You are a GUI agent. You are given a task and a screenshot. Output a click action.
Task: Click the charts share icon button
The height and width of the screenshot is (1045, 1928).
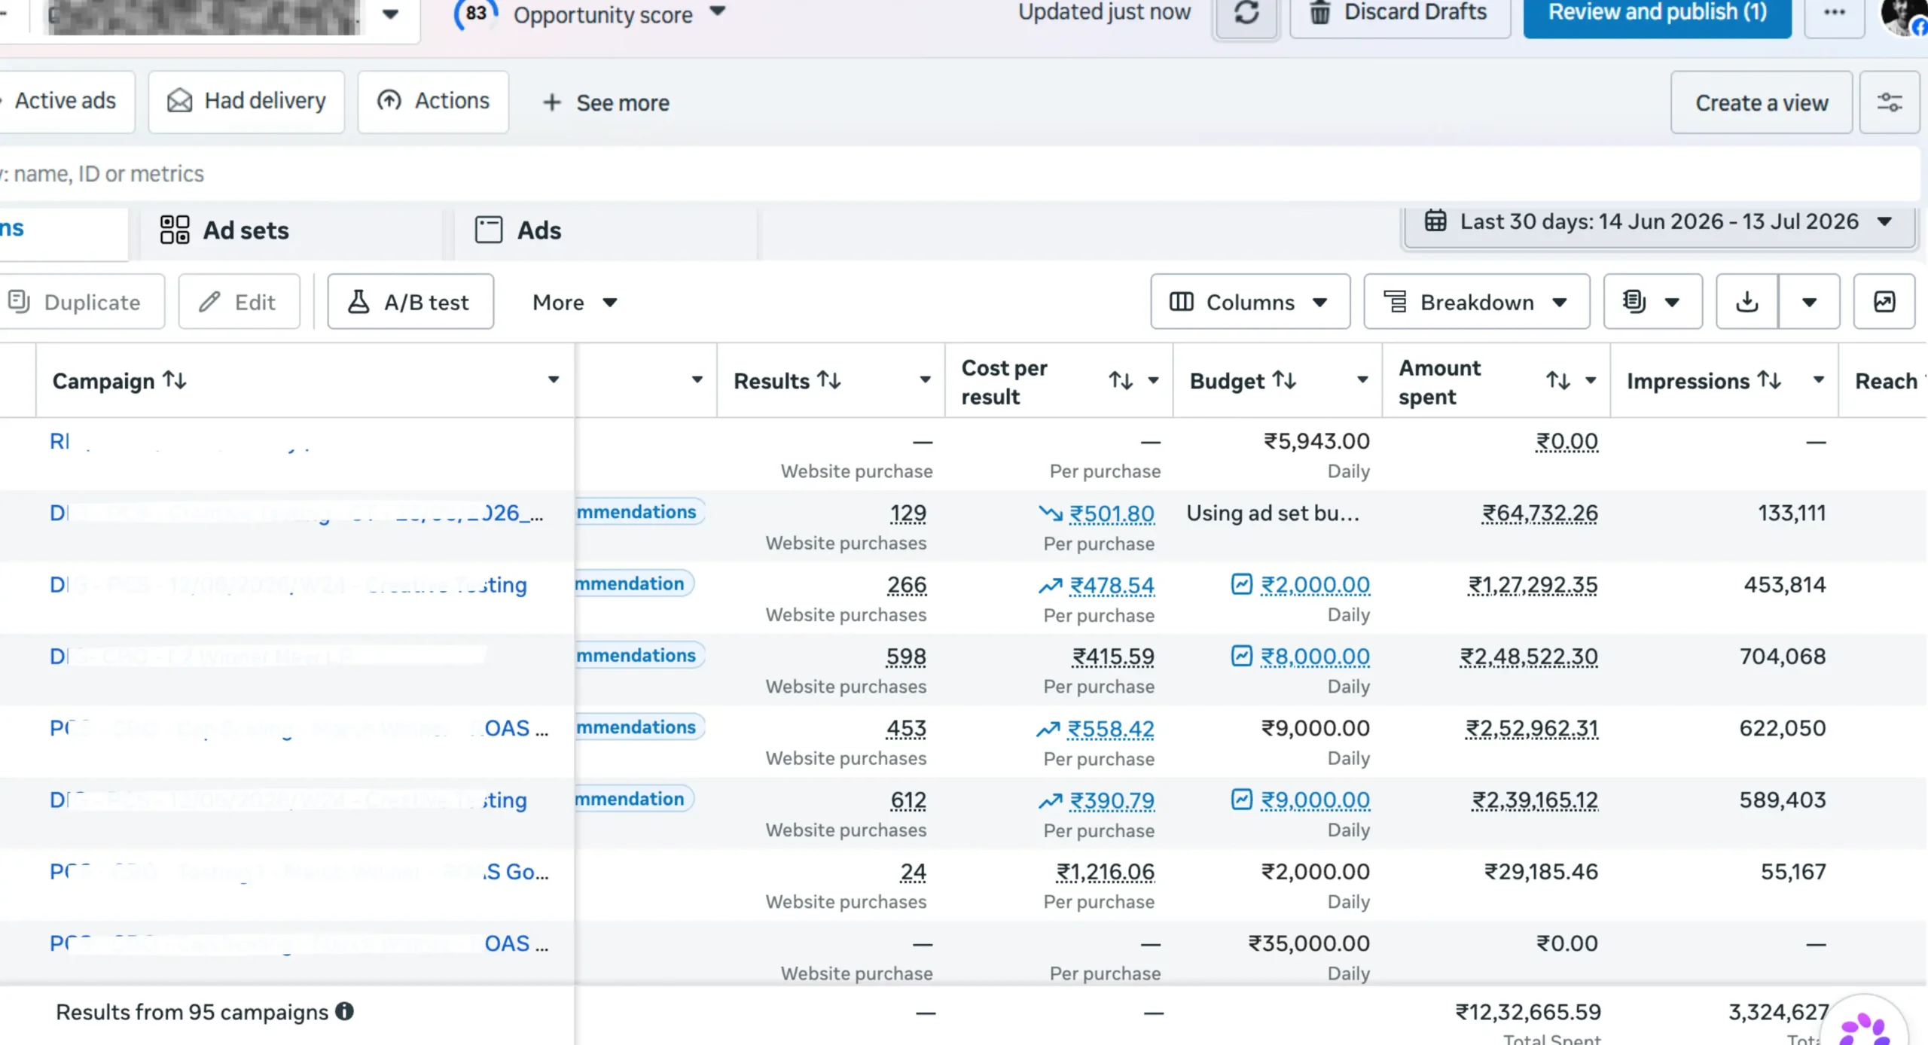pos(1884,302)
